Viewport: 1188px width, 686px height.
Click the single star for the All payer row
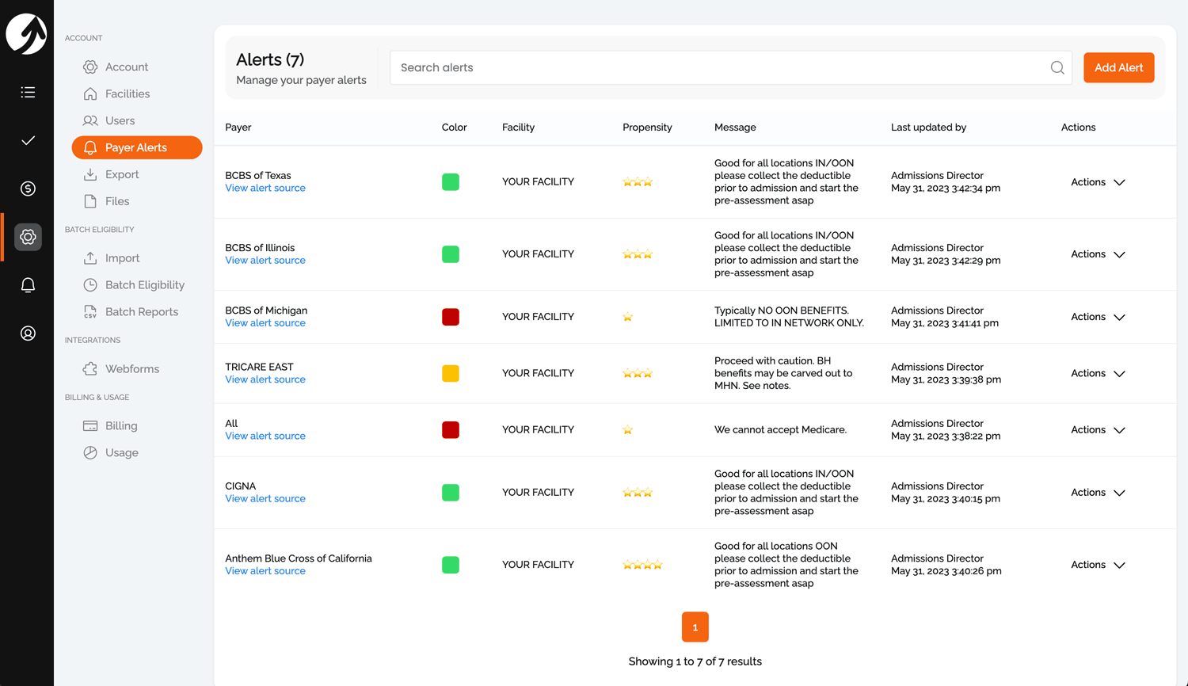click(627, 430)
